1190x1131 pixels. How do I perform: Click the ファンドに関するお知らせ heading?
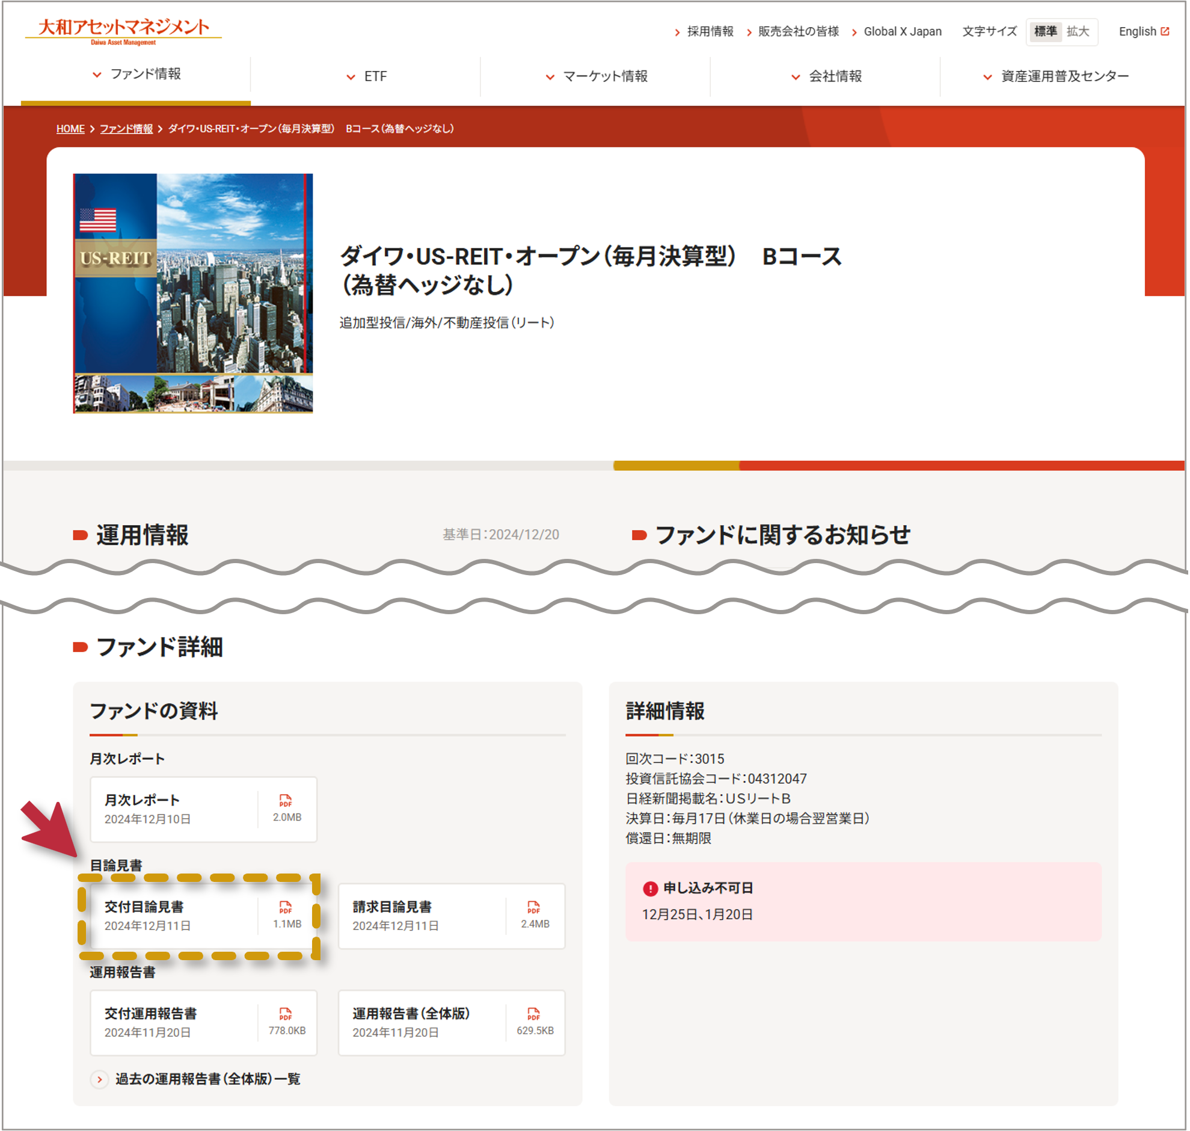(x=784, y=535)
